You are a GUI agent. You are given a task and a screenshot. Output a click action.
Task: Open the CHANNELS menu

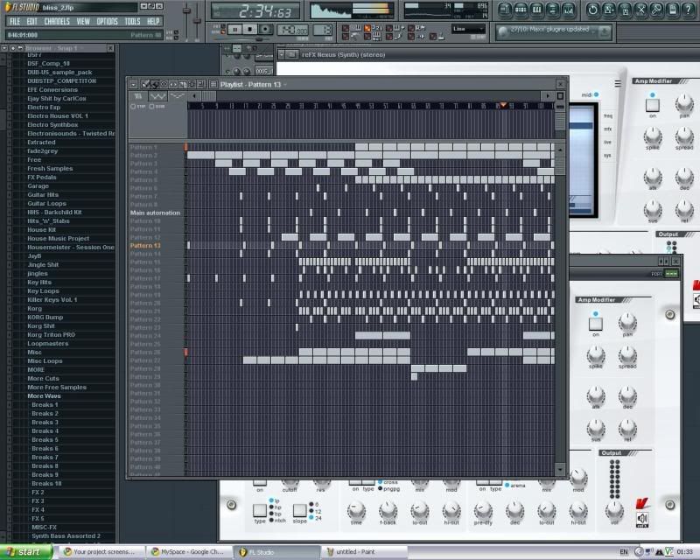point(56,20)
